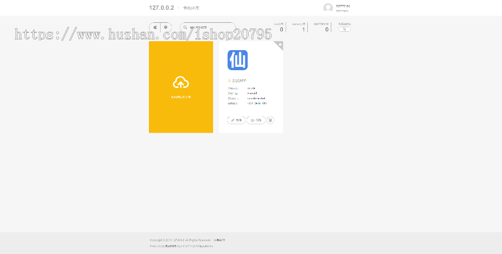Open the 127.0.0.2 site title link
Image resolution: width=502 pixels, height=254 pixels.
coord(161,8)
